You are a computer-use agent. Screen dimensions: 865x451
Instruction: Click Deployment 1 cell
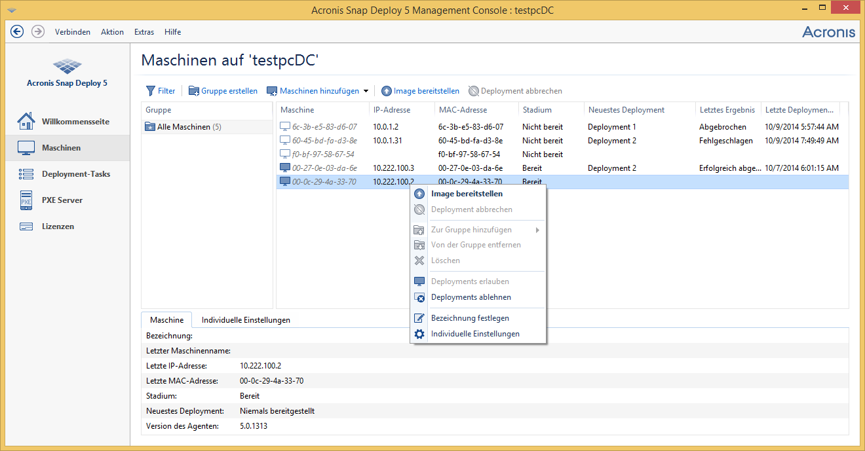click(x=612, y=126)
